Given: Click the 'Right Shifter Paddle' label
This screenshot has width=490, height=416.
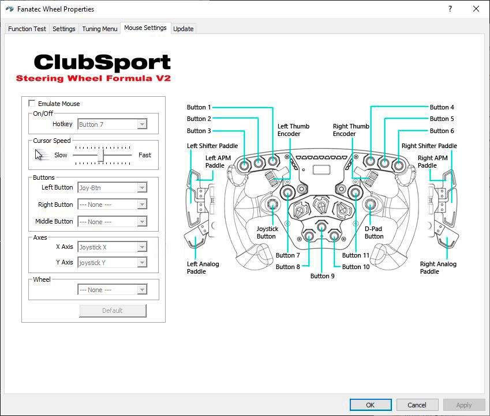Looking at the screenshot, I should point(429,146).
